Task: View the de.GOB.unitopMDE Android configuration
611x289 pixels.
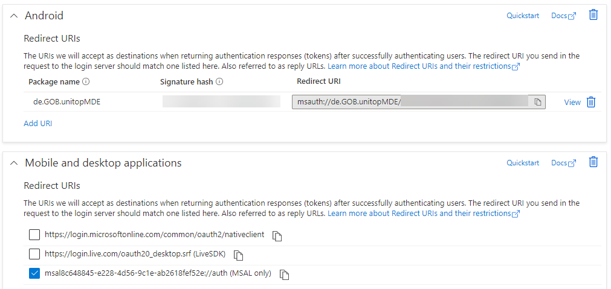Action: [572, 102]
